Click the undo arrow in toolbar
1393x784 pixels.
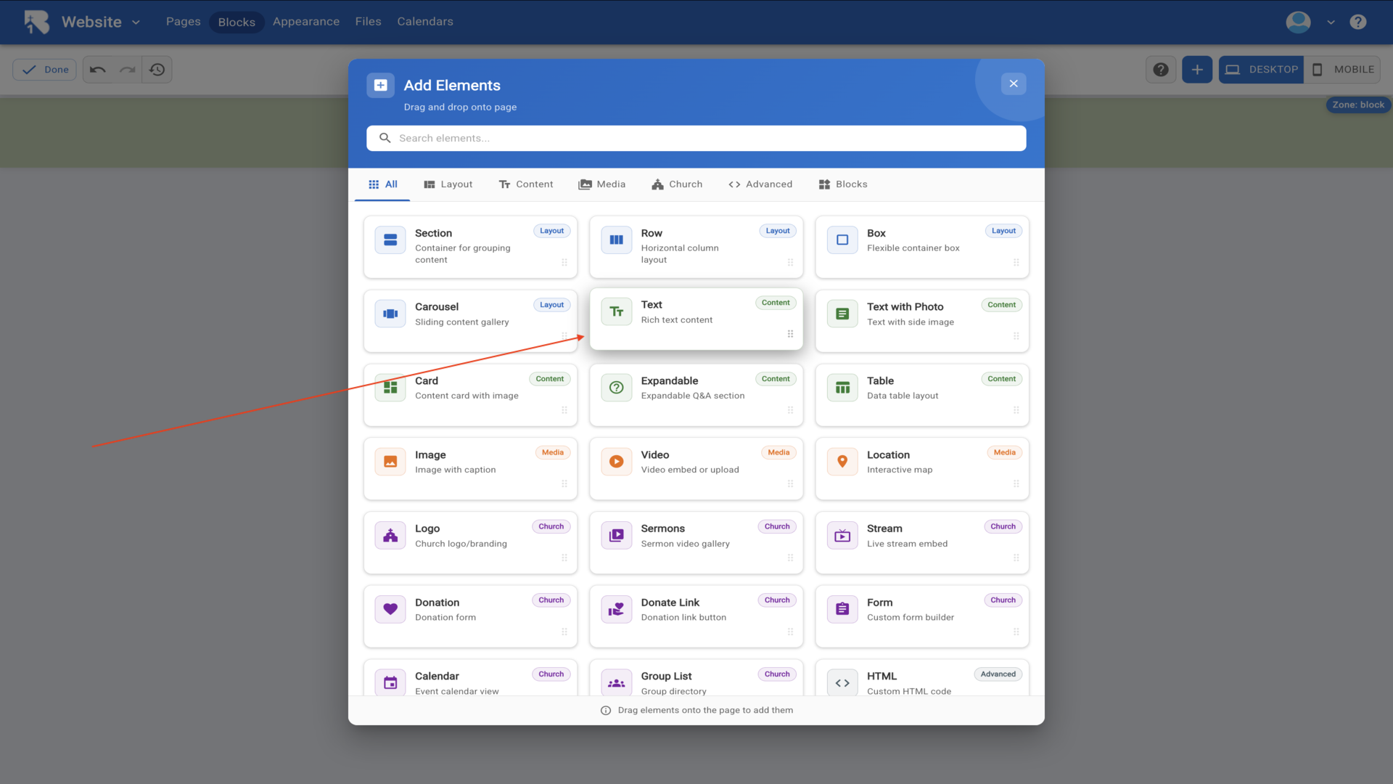[98, 70]
